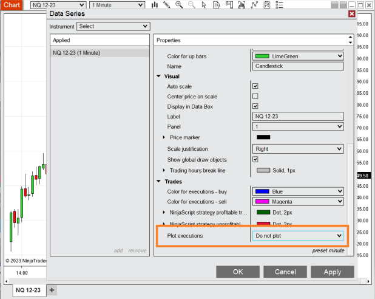This screenshot has width=375, height=299.
Task: Click the black Price marker color swatch
Action: click(x=263, y=137)
